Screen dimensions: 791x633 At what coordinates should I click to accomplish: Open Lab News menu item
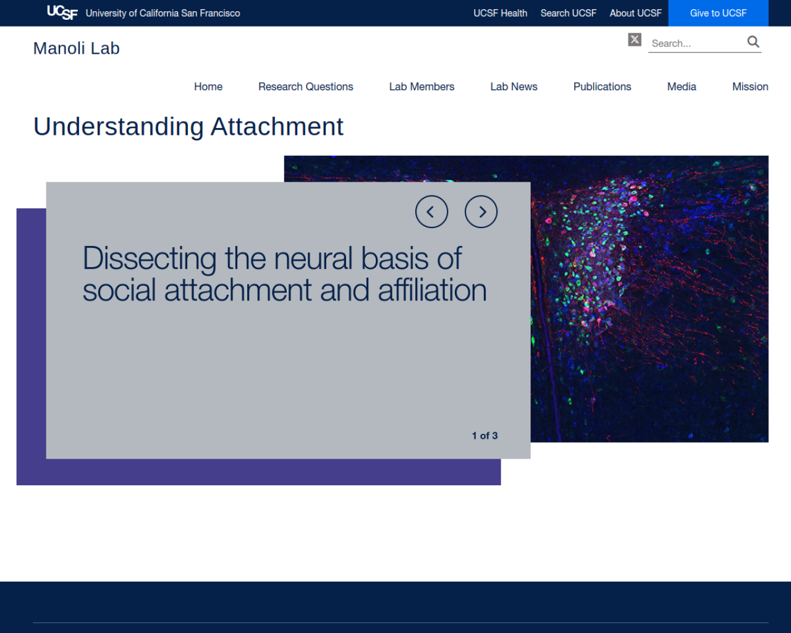514,87
